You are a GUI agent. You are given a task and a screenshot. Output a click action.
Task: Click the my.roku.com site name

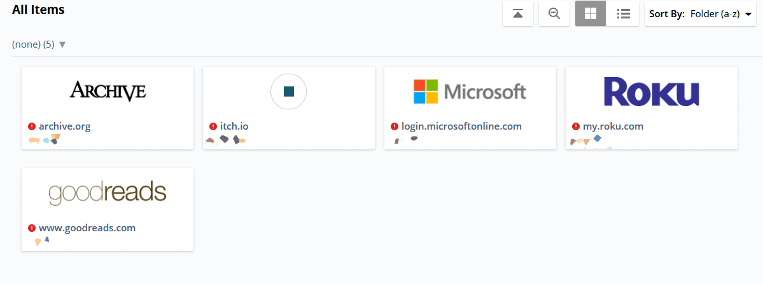613,126
